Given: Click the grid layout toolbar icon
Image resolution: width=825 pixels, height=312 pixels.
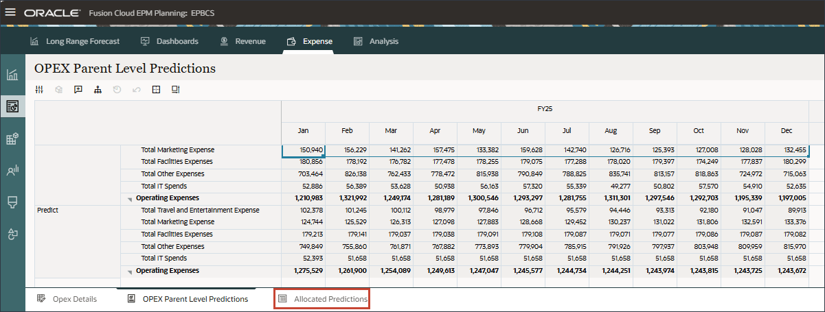Looking at the screenshot, I should click(156, 89).
